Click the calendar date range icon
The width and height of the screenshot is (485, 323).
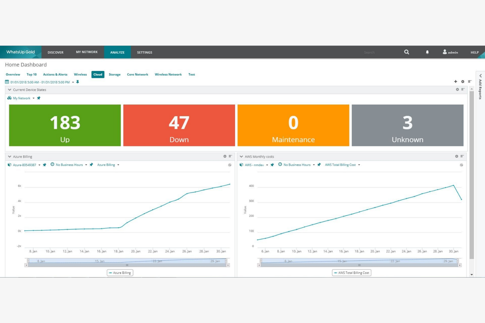coord(7,82)
